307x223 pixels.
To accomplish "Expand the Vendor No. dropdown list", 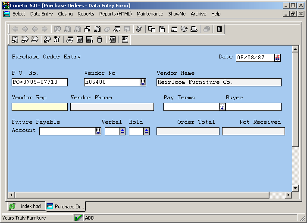I will click(143, 82).
